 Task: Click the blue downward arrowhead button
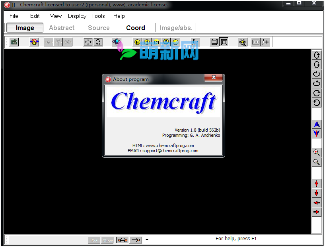click(317, 134)
